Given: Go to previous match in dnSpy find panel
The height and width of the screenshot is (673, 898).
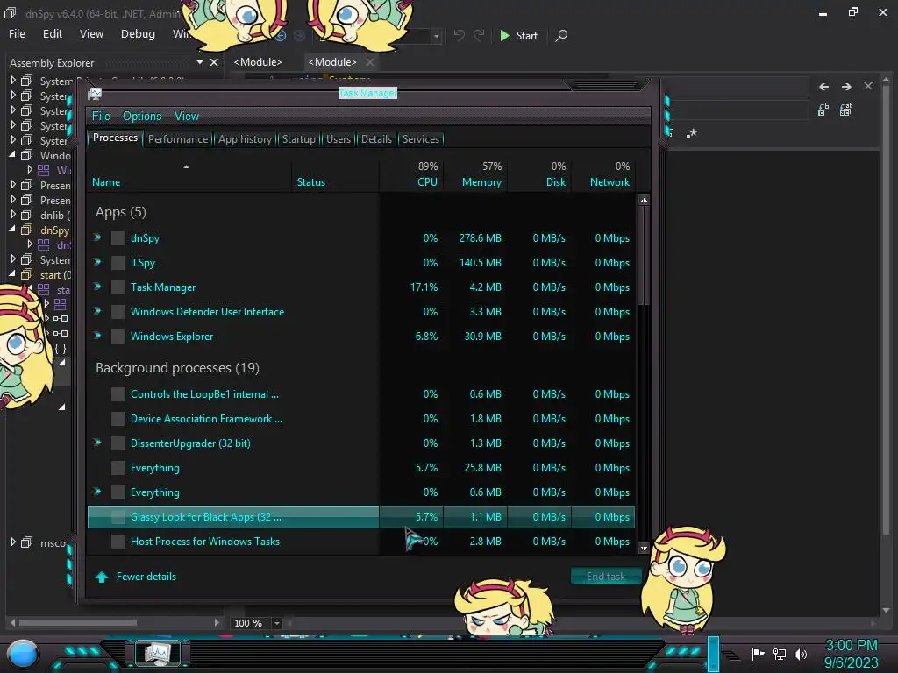Looking at the screenshot, I should [823, 87].
